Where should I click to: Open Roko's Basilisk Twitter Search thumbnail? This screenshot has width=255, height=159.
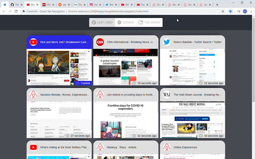pyautogui.click(x=192, y=67)
